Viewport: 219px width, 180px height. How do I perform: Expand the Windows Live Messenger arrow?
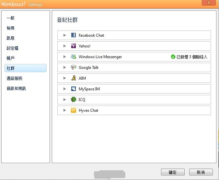tap(64, 57)
